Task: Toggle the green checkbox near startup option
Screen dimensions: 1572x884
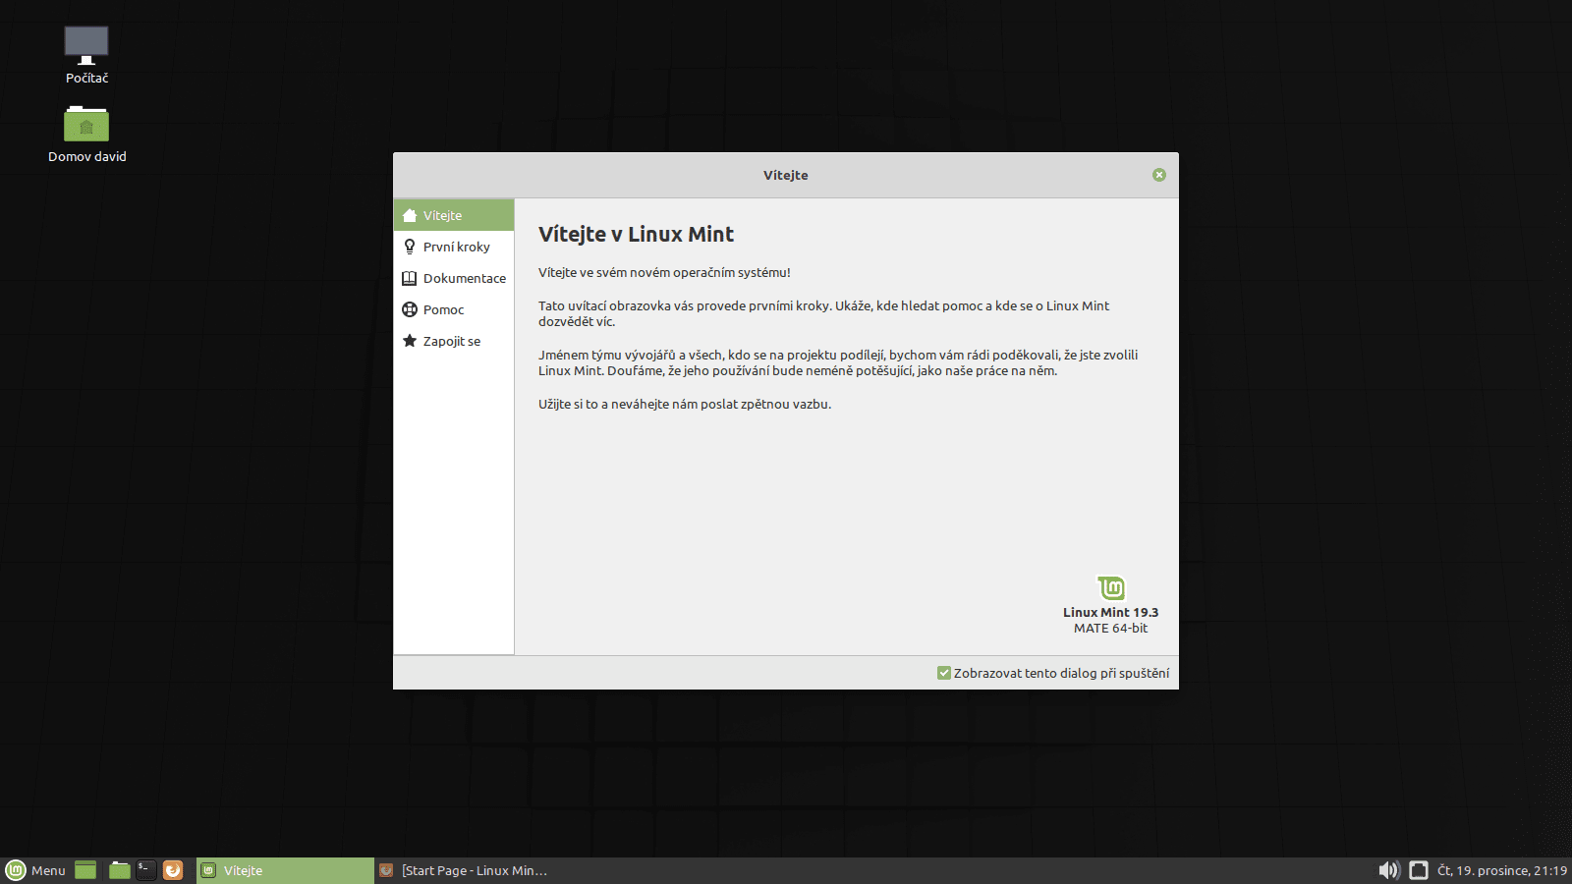Action: click(944, 673)
